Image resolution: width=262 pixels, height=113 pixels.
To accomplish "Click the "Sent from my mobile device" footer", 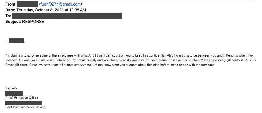I will (x=25, y=107).
